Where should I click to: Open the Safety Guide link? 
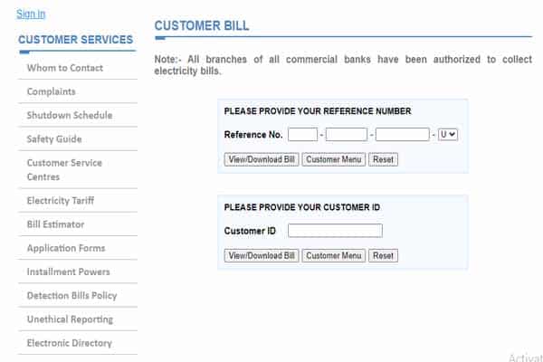(54, 139)
